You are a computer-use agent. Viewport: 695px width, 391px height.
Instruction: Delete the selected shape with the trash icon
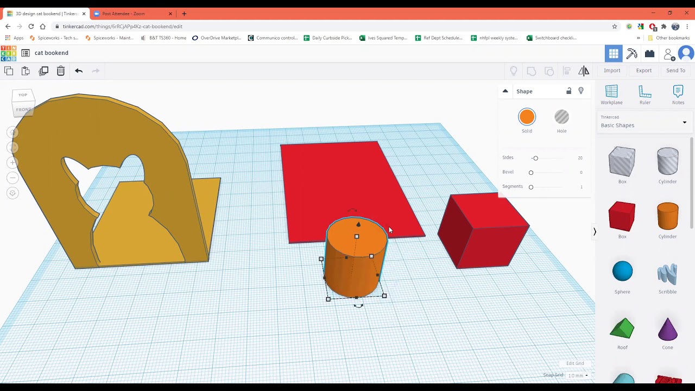[x=61, y=71]
